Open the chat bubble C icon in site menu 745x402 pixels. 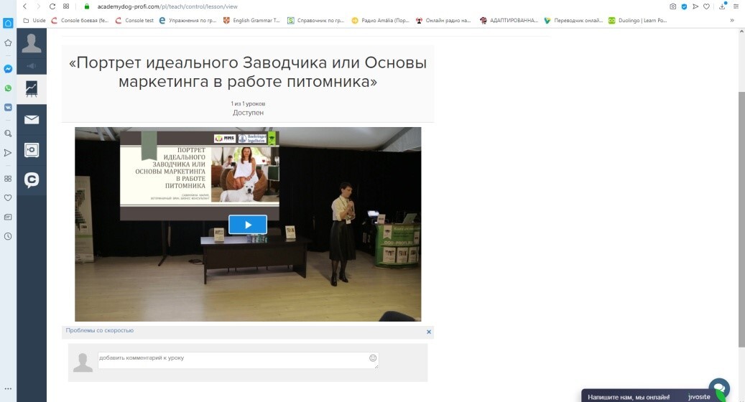tap(32, 180)
